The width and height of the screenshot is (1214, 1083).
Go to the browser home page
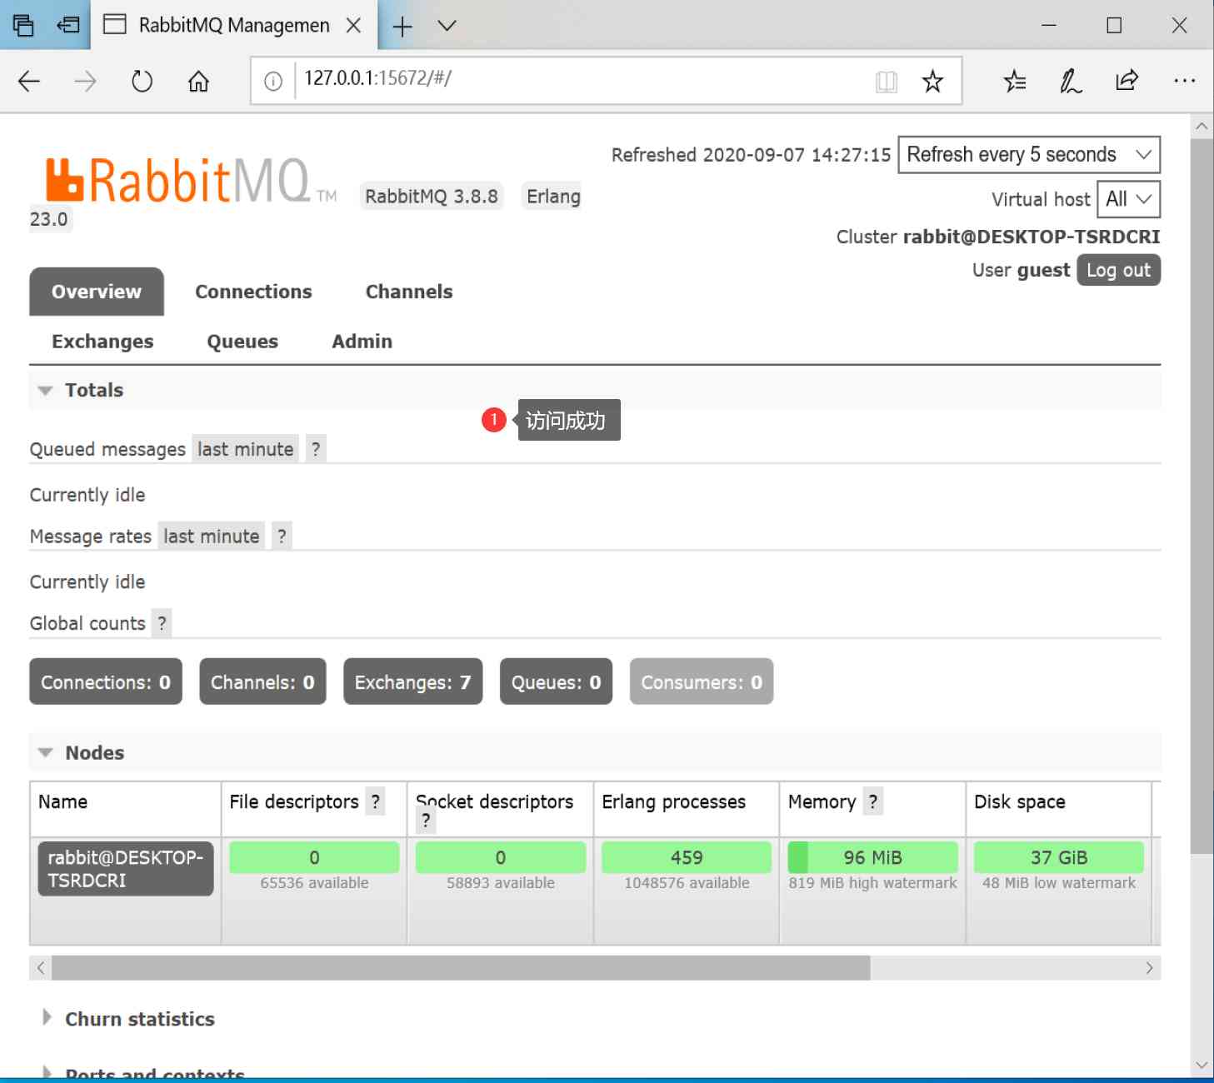pyautogui.click(x=198, y=81)
